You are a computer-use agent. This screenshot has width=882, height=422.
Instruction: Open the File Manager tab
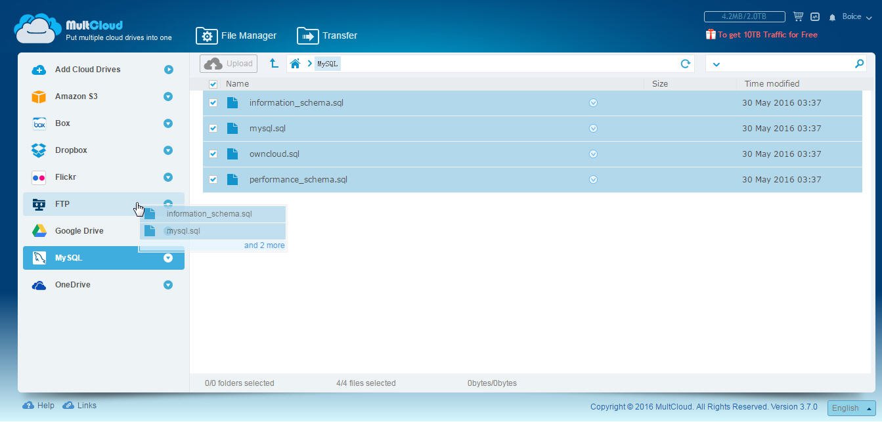[x=236, y=35]
